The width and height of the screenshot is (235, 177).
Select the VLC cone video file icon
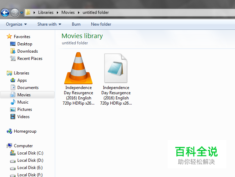pos(78,68)
